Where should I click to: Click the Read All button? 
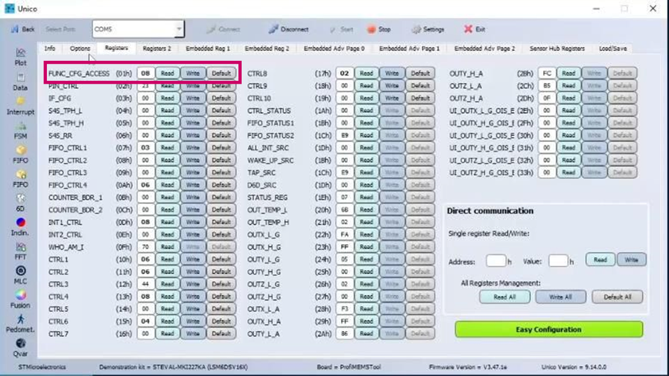504,297
